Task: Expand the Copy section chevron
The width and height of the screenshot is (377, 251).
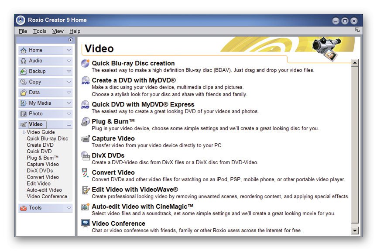Action: coord(69,82)
